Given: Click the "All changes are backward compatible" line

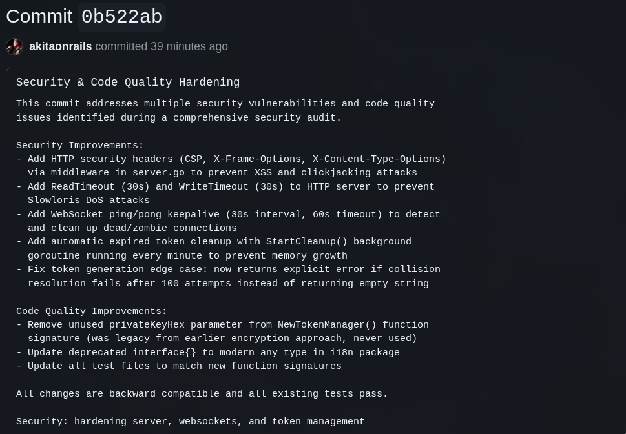Looking at the screenshot, I should (x=202, y=394).
